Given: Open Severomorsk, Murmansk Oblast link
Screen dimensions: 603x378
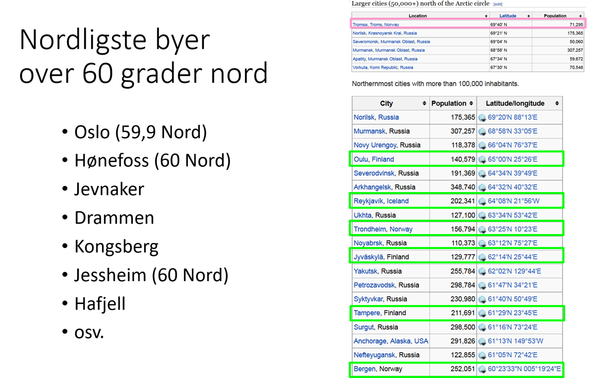Looking at the screenshot, I should coord(391,42).
